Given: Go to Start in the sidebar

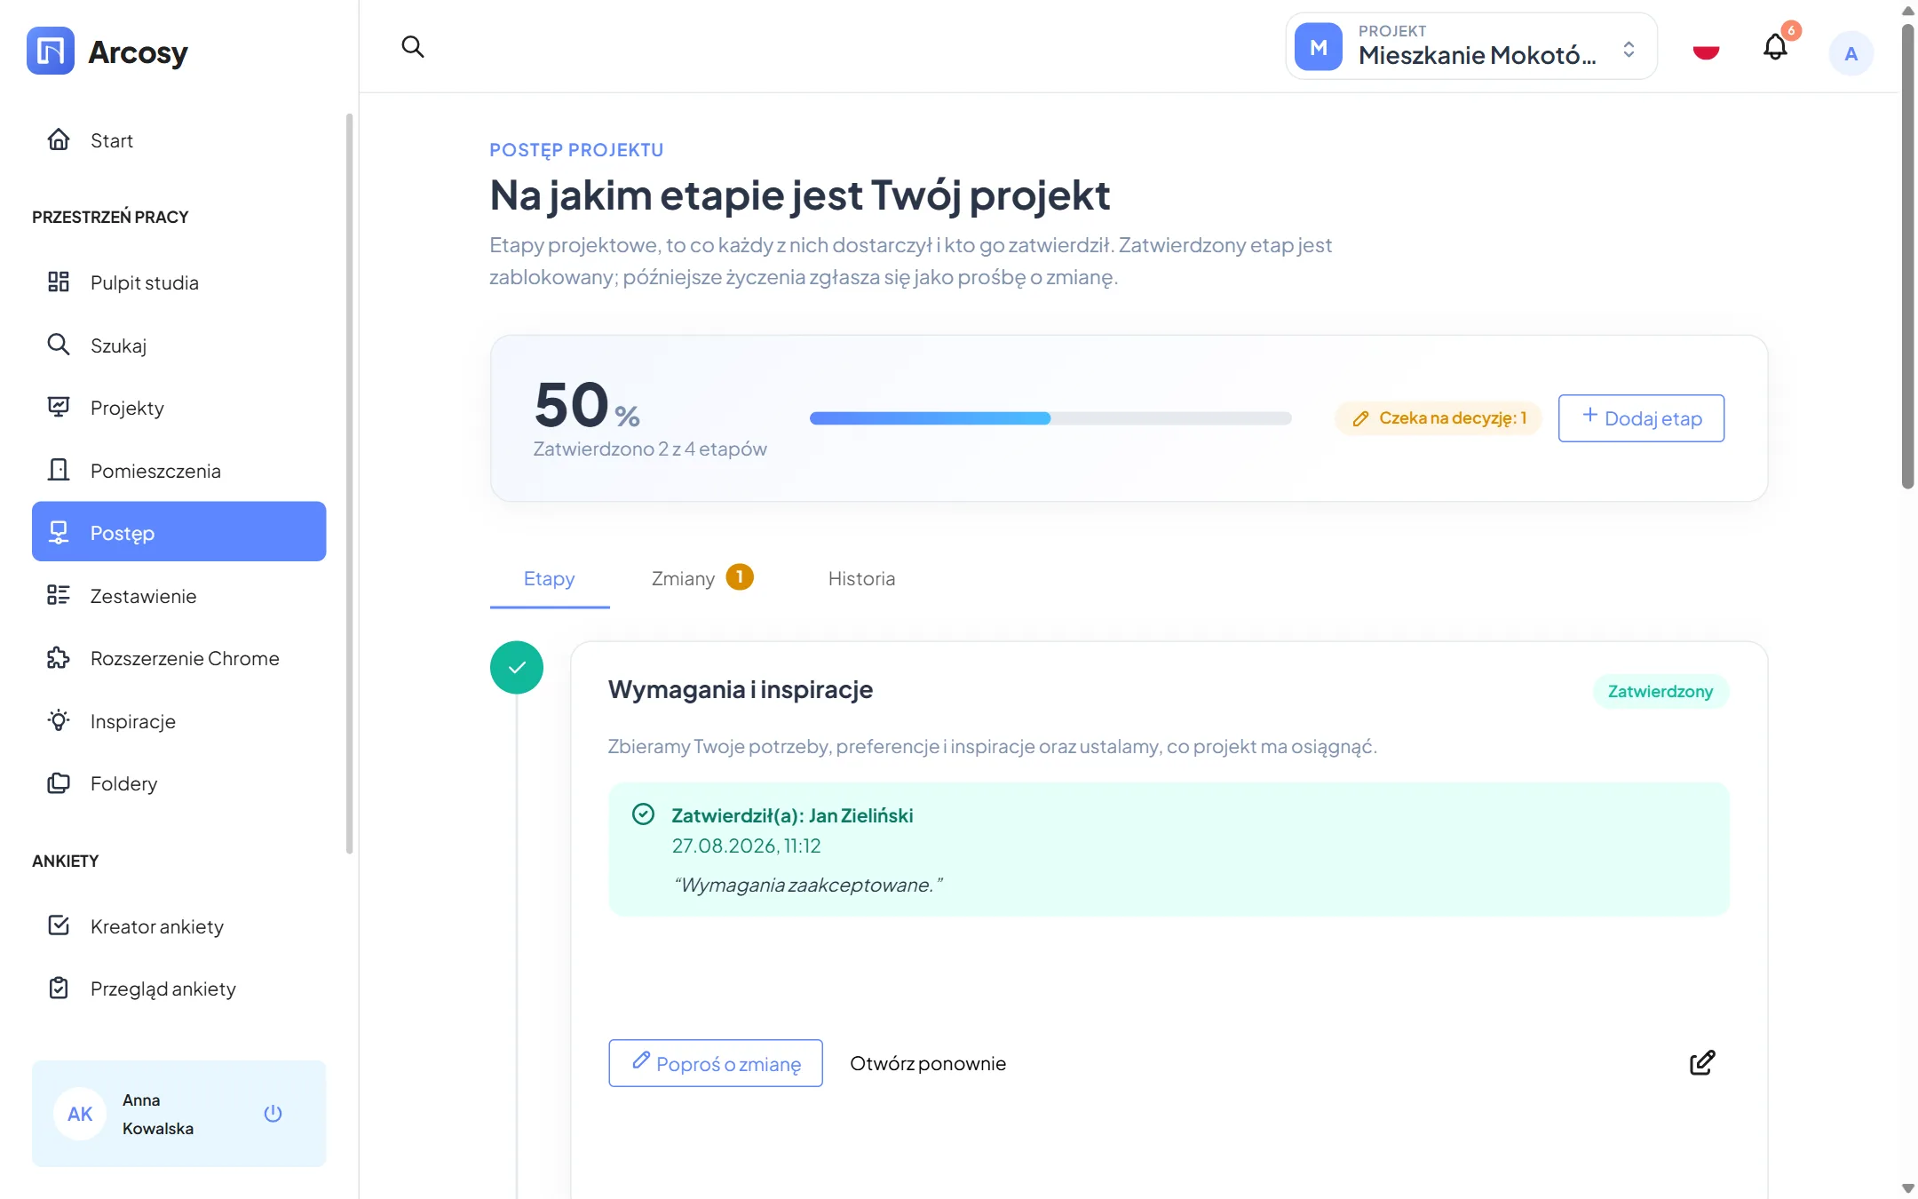Looking at the screenshot, I should pos(179,140).
